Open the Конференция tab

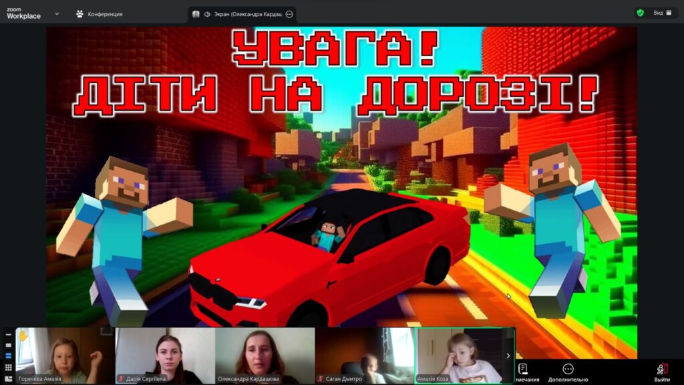tap(99, 14)
